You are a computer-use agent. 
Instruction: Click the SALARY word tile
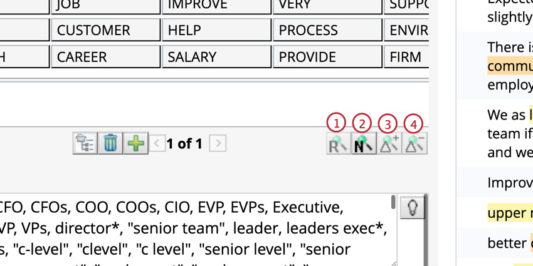click(x=216, y=57)
